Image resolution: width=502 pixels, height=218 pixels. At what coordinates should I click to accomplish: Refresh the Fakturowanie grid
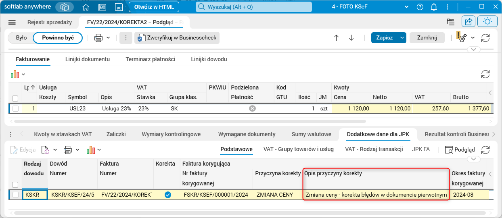coord(485,74)
